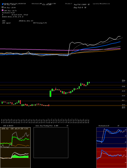Click the last green candlestick on the price chart
The image size is (127, 168).
89,82
